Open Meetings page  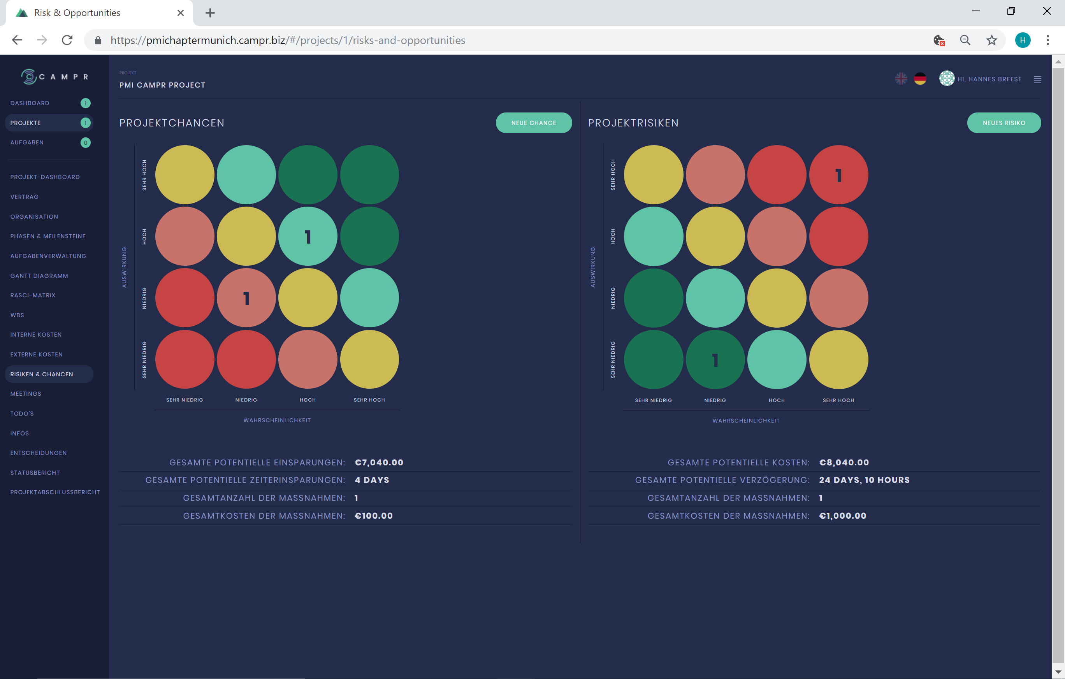(x=26, y=393)
